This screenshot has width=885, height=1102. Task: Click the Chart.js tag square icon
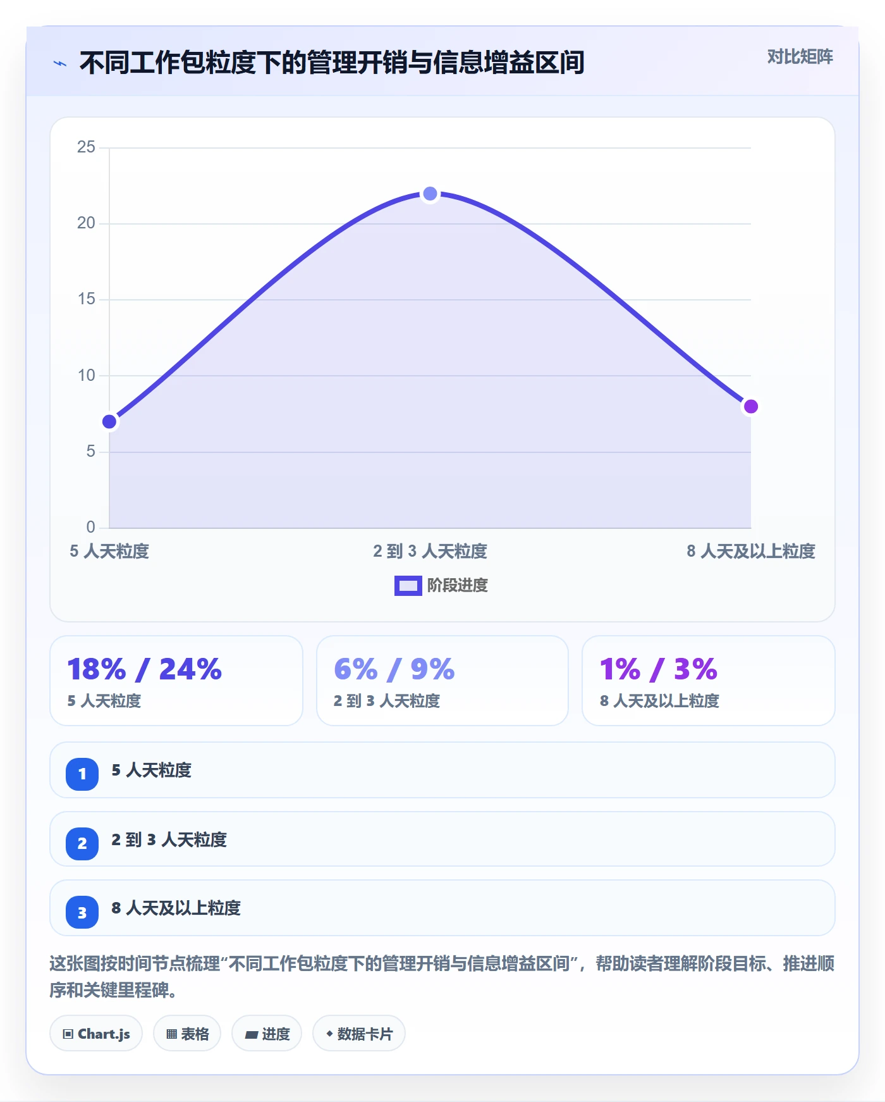click(x=68, y=1034)
